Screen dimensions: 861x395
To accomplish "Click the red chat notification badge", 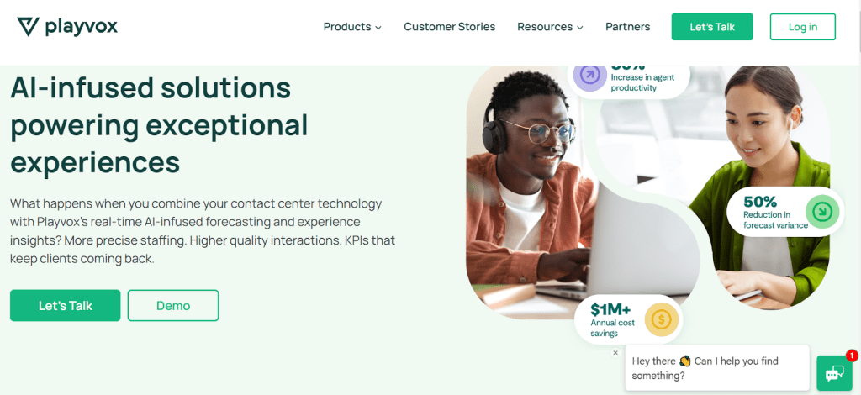I will 852,355.
